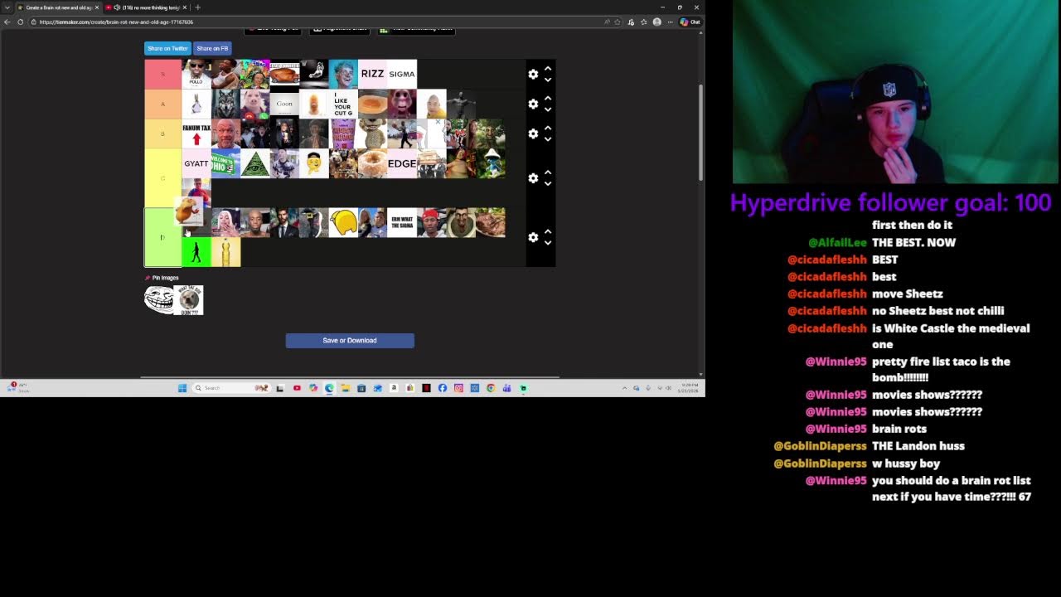Select the orange A tier label

click(x=162, y=104)
